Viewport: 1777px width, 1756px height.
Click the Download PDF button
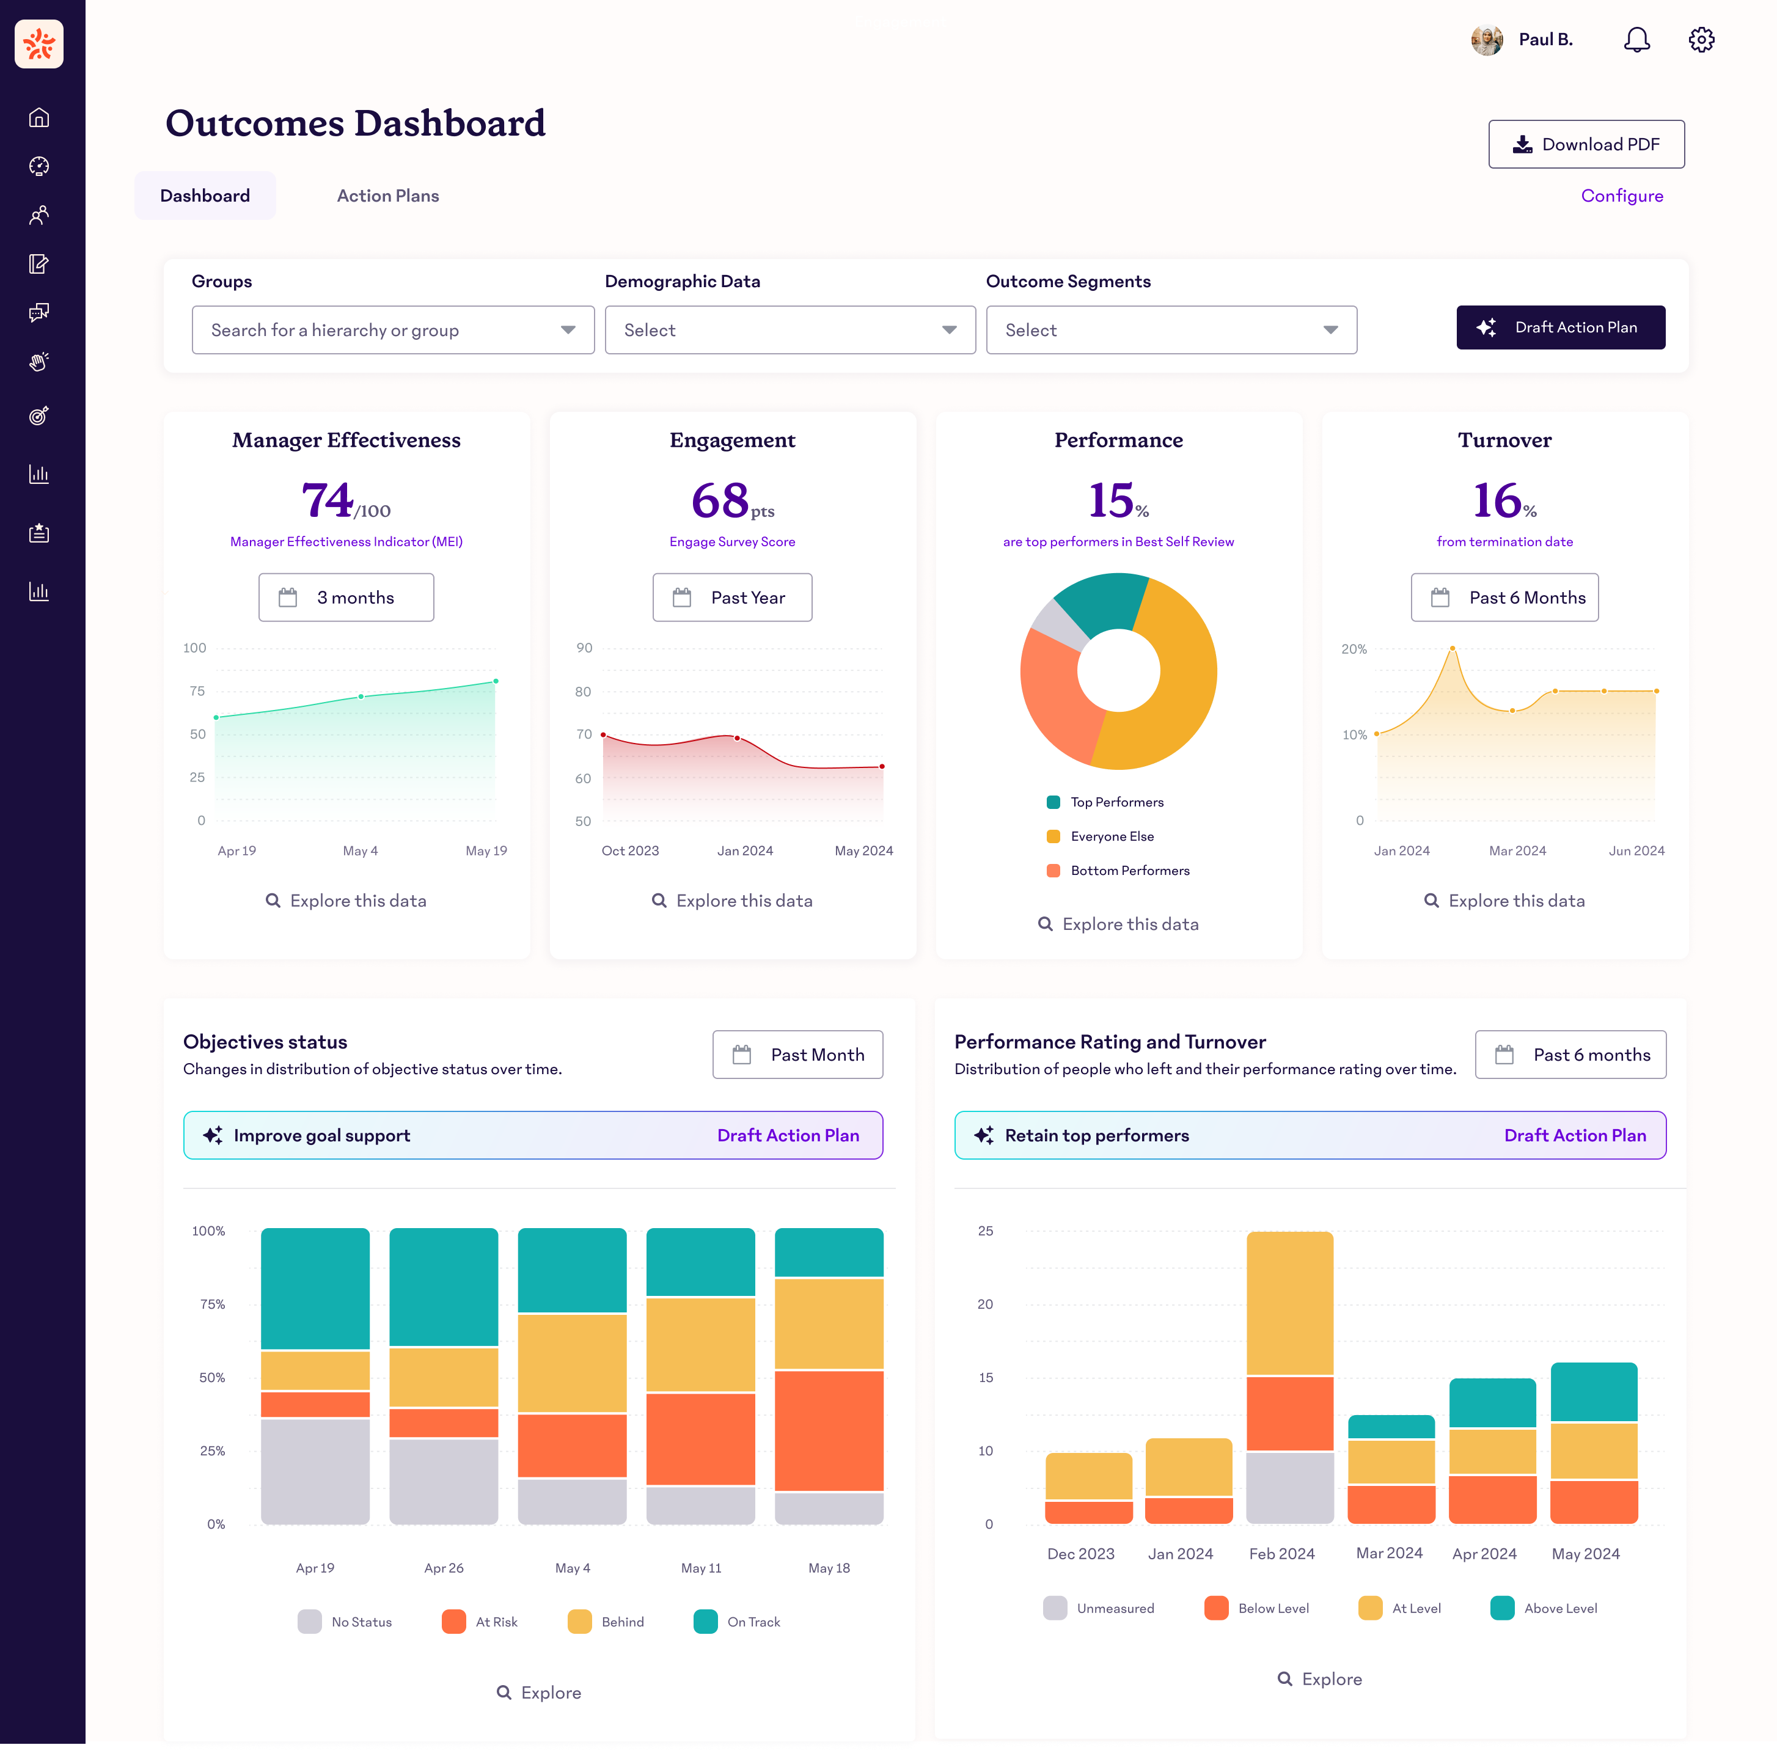pyautogui.click(x=1586, y=144)
